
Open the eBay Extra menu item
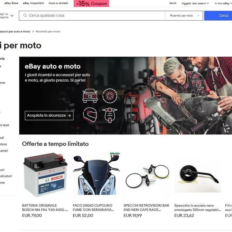11,3
